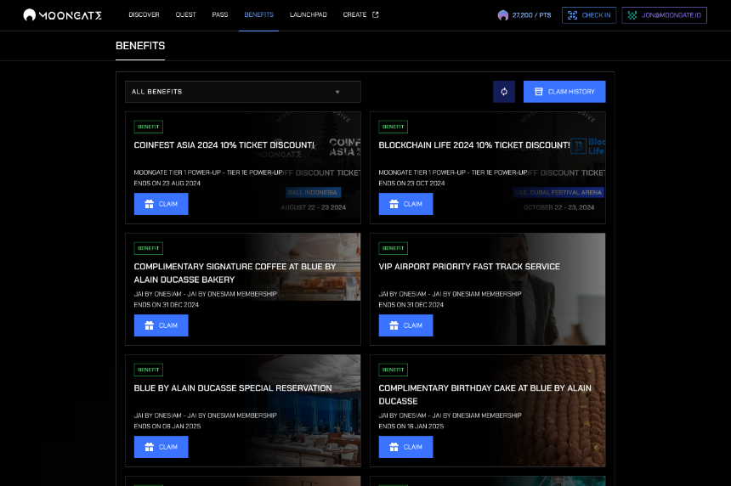Claim the VIP Airport Priority Fast Track

coord(405,325)
